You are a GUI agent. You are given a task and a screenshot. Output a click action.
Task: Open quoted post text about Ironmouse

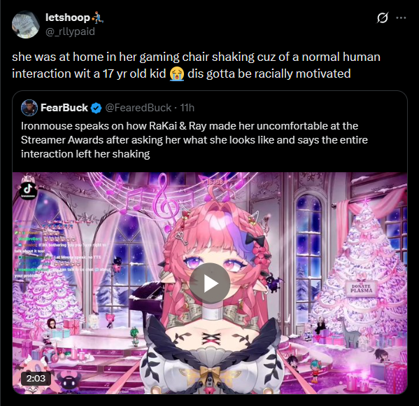tap(194, 140)
